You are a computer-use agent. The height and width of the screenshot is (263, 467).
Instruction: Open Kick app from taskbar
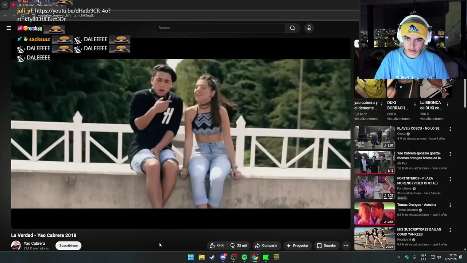pyautogui.click(x=266, y=257)
